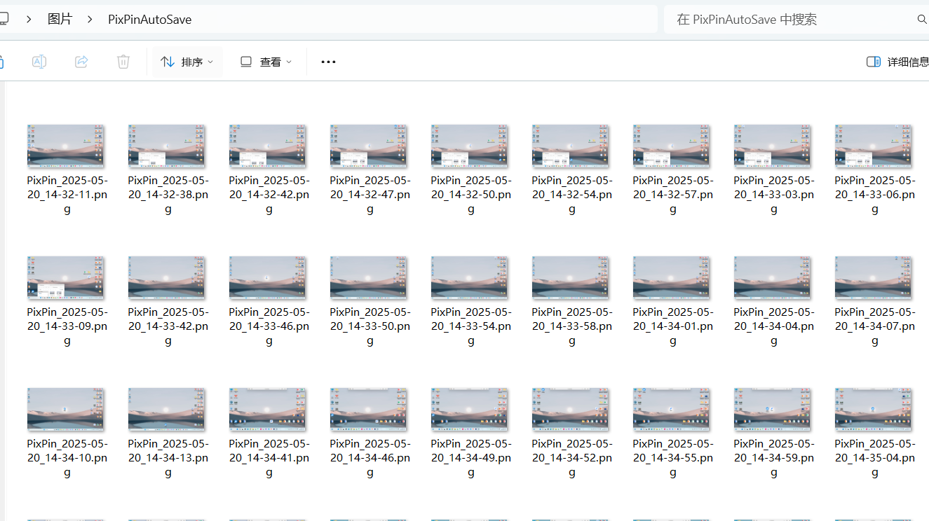Select thumbnail of PixPin_2025-05-20_14-34-49.png

coord(470,410)
